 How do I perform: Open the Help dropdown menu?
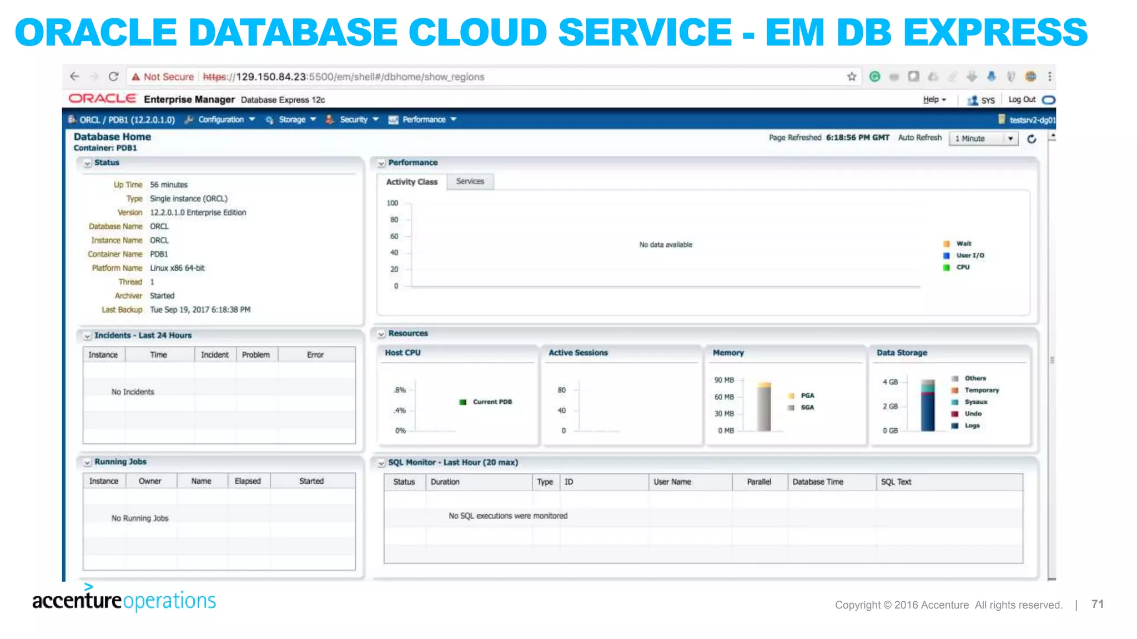click(934, 100)
